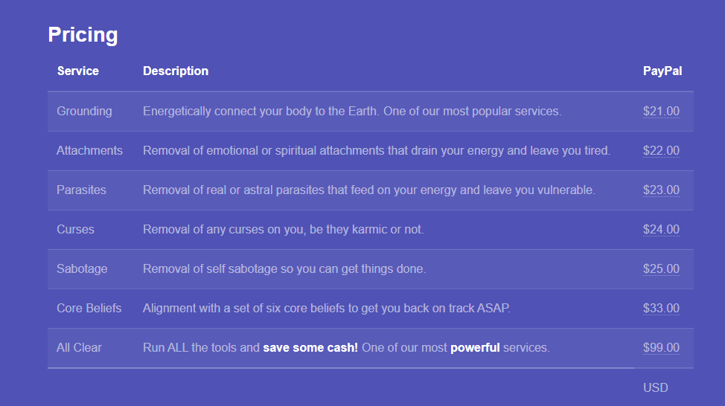Open the $22.00 Attachments payment link

(661, 151)
